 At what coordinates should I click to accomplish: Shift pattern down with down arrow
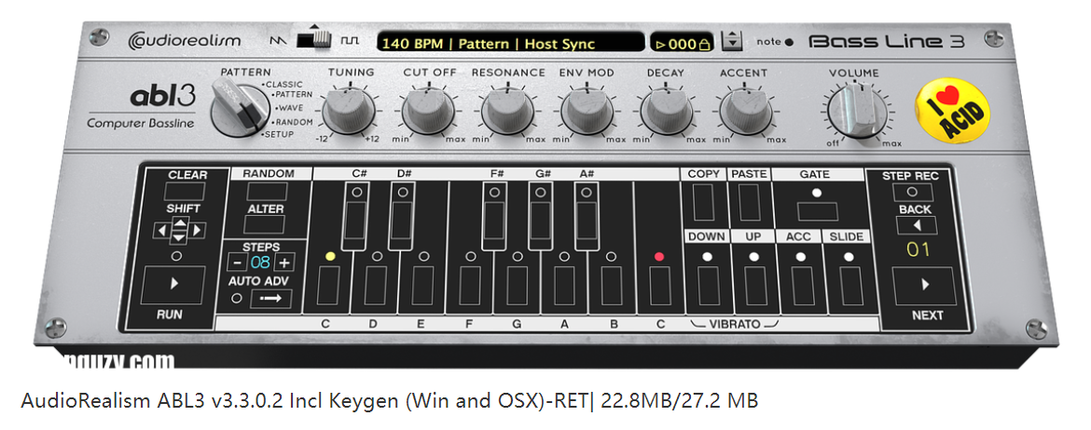[x=179, y=237]
